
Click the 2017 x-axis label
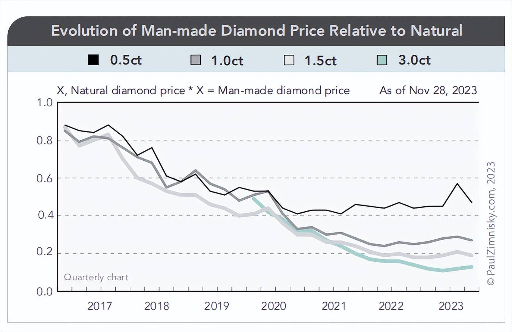tap(99, 306)
